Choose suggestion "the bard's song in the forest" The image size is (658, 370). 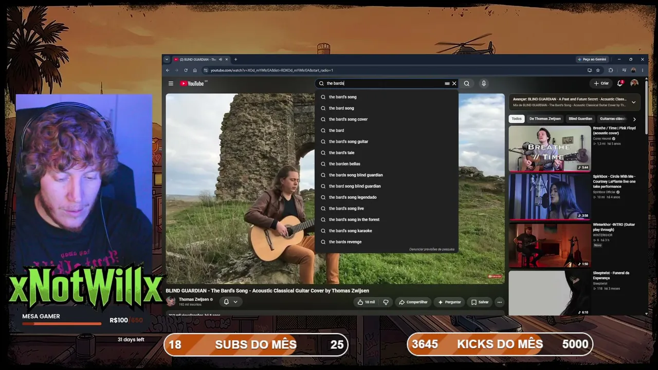tap(386, 219)
